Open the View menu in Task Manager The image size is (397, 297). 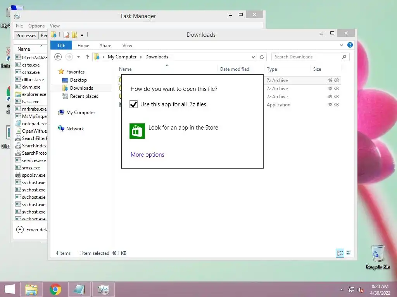tap(55, 26)
